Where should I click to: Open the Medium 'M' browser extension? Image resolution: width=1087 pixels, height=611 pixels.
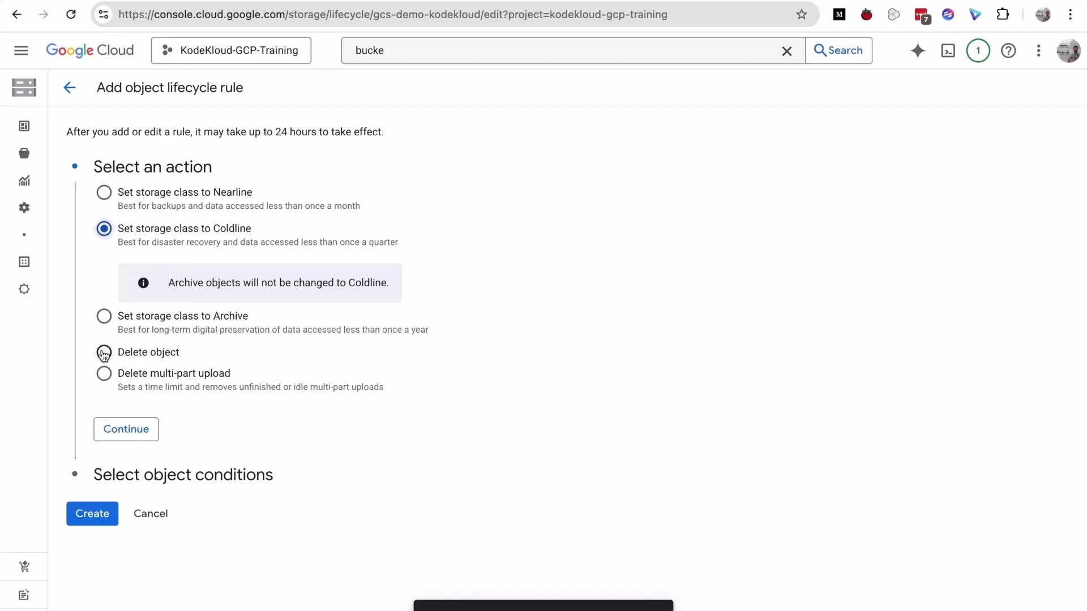pyautogui.click(x=840, y=15)
